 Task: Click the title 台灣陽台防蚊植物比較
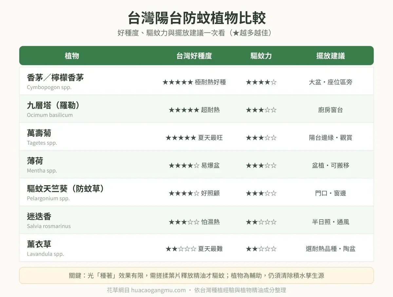click(196, 18)
